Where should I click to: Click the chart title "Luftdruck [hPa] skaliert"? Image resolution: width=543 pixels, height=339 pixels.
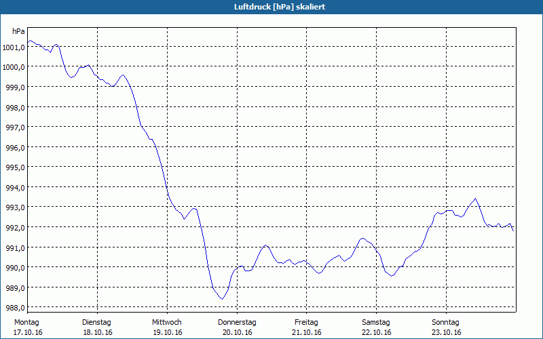pyautogui.click(x=280, y=7)
